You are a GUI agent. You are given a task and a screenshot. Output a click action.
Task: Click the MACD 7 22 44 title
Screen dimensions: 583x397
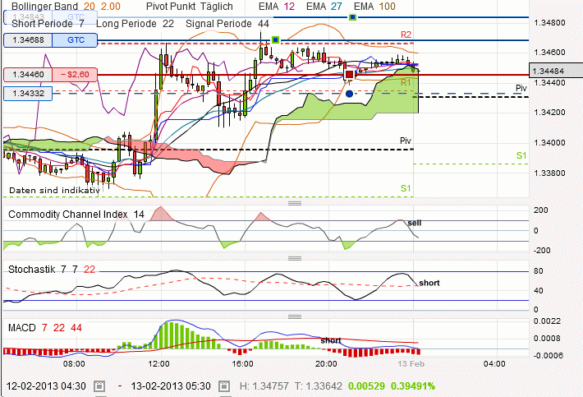(x=45, y=328)
